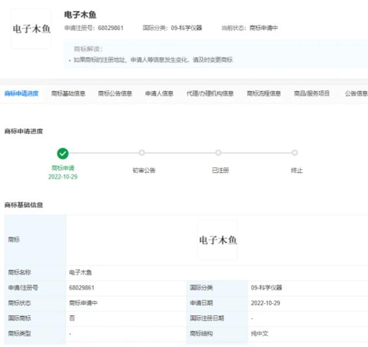Click the 终止 step circle
Image resolution: width=368 pixels, height=347 pixels.
pyautogui.click(x=294, y=153)
